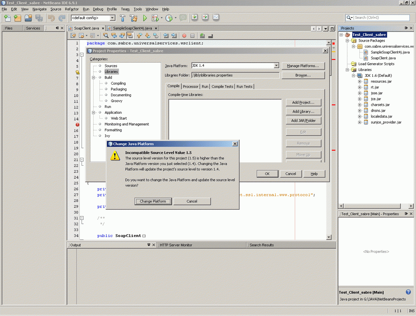The height and width of the screenshot is (316, 416).
Task: Click the editor vertical scrollbar down arrow
Action: (329, 238)
